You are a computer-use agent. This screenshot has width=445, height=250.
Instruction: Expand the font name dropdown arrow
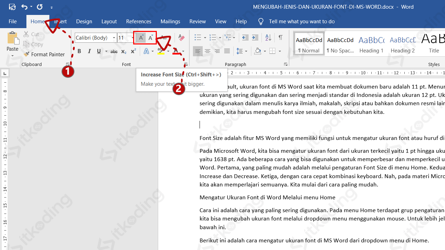point(114,37)
